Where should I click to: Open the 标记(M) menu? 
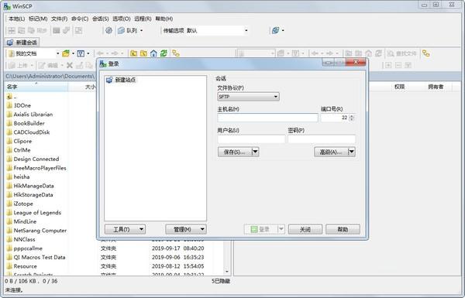(38, 19)
